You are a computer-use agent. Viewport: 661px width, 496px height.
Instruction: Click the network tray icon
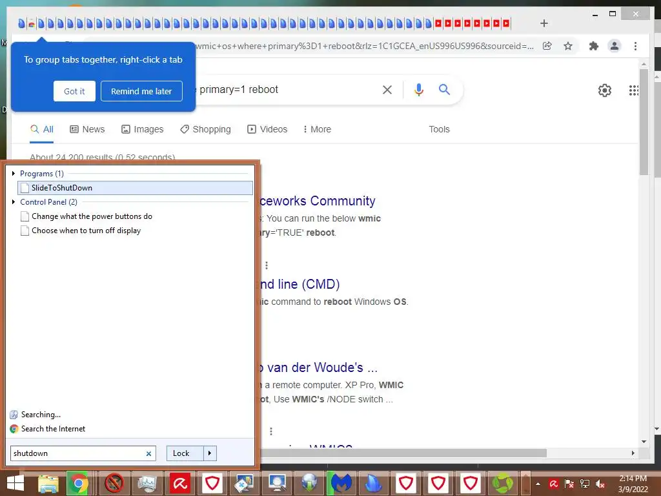[x=585, y=484]
